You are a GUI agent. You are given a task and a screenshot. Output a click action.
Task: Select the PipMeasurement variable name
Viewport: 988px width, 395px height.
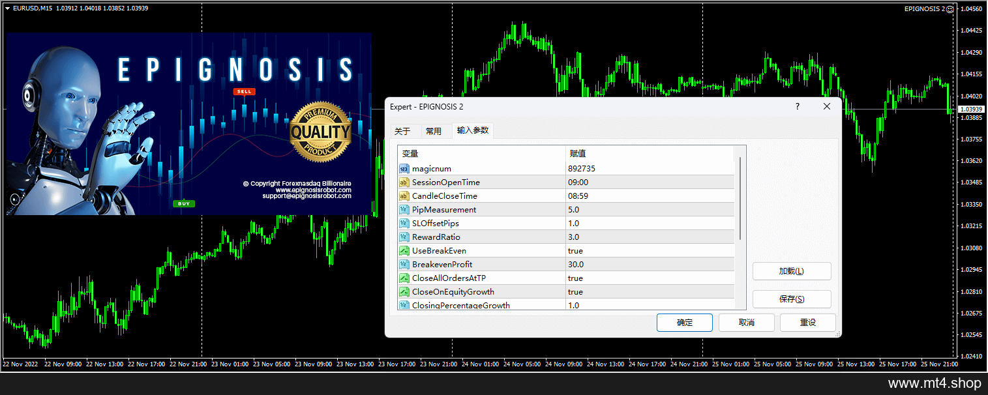pos(444,210)
